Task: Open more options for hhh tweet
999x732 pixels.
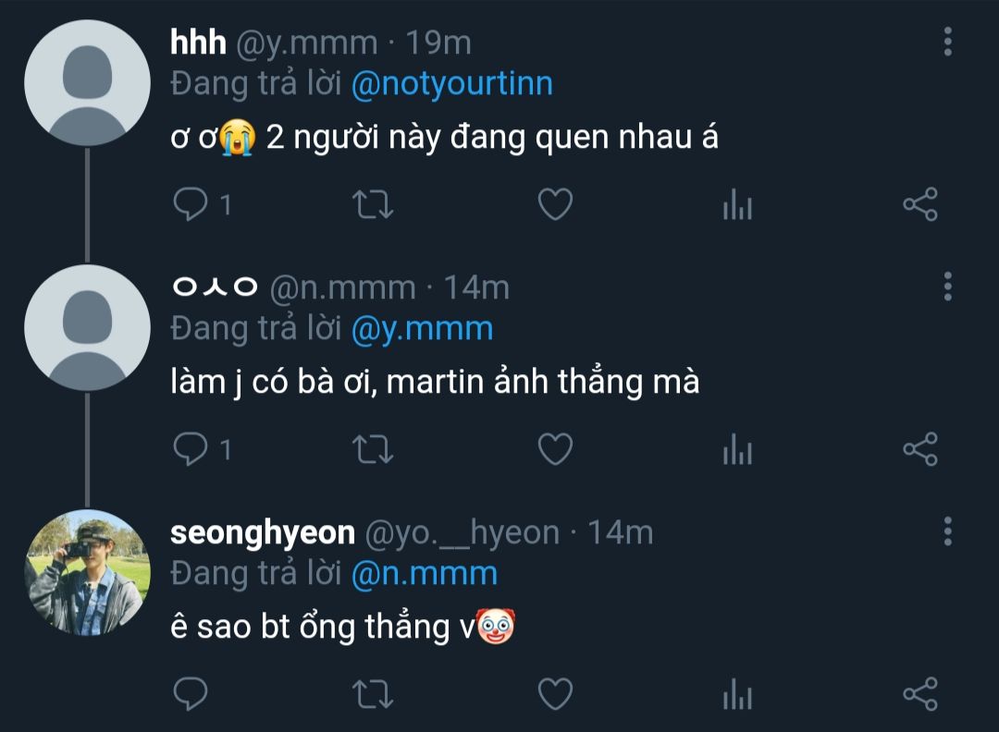Action: click(x=947, y=42)
